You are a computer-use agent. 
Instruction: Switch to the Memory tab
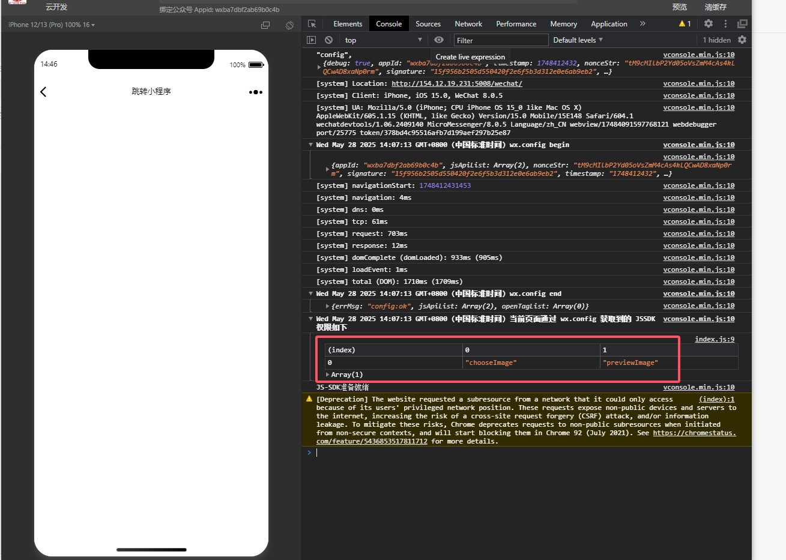563,24
